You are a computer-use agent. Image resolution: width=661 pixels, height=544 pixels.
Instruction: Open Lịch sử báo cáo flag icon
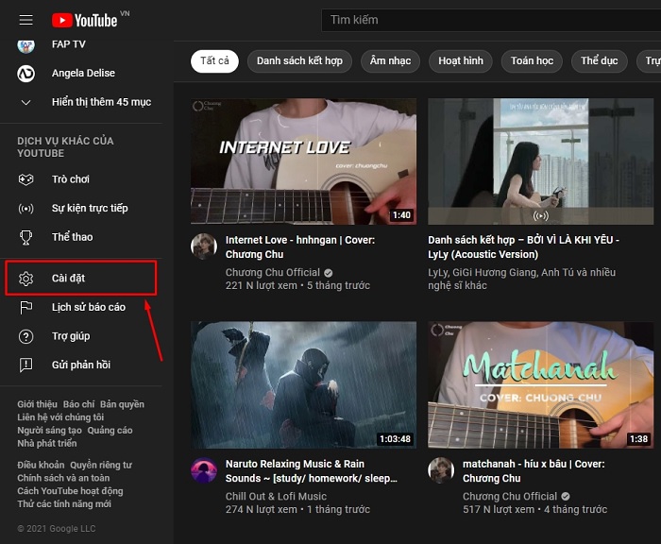tap(26, 307)
